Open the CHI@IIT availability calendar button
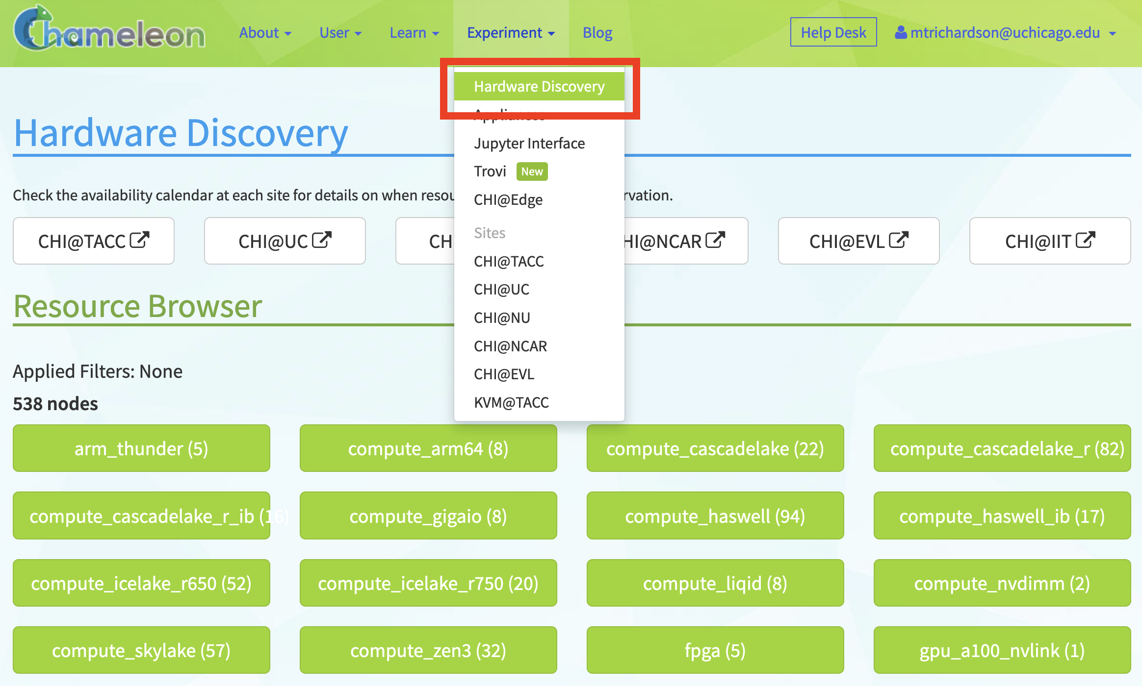Viewport: 1142px width, 686px height. point(1050,241)
